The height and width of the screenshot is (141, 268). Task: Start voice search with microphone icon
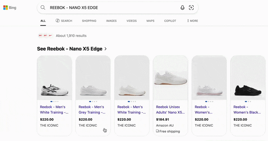(x=182, y=8)
